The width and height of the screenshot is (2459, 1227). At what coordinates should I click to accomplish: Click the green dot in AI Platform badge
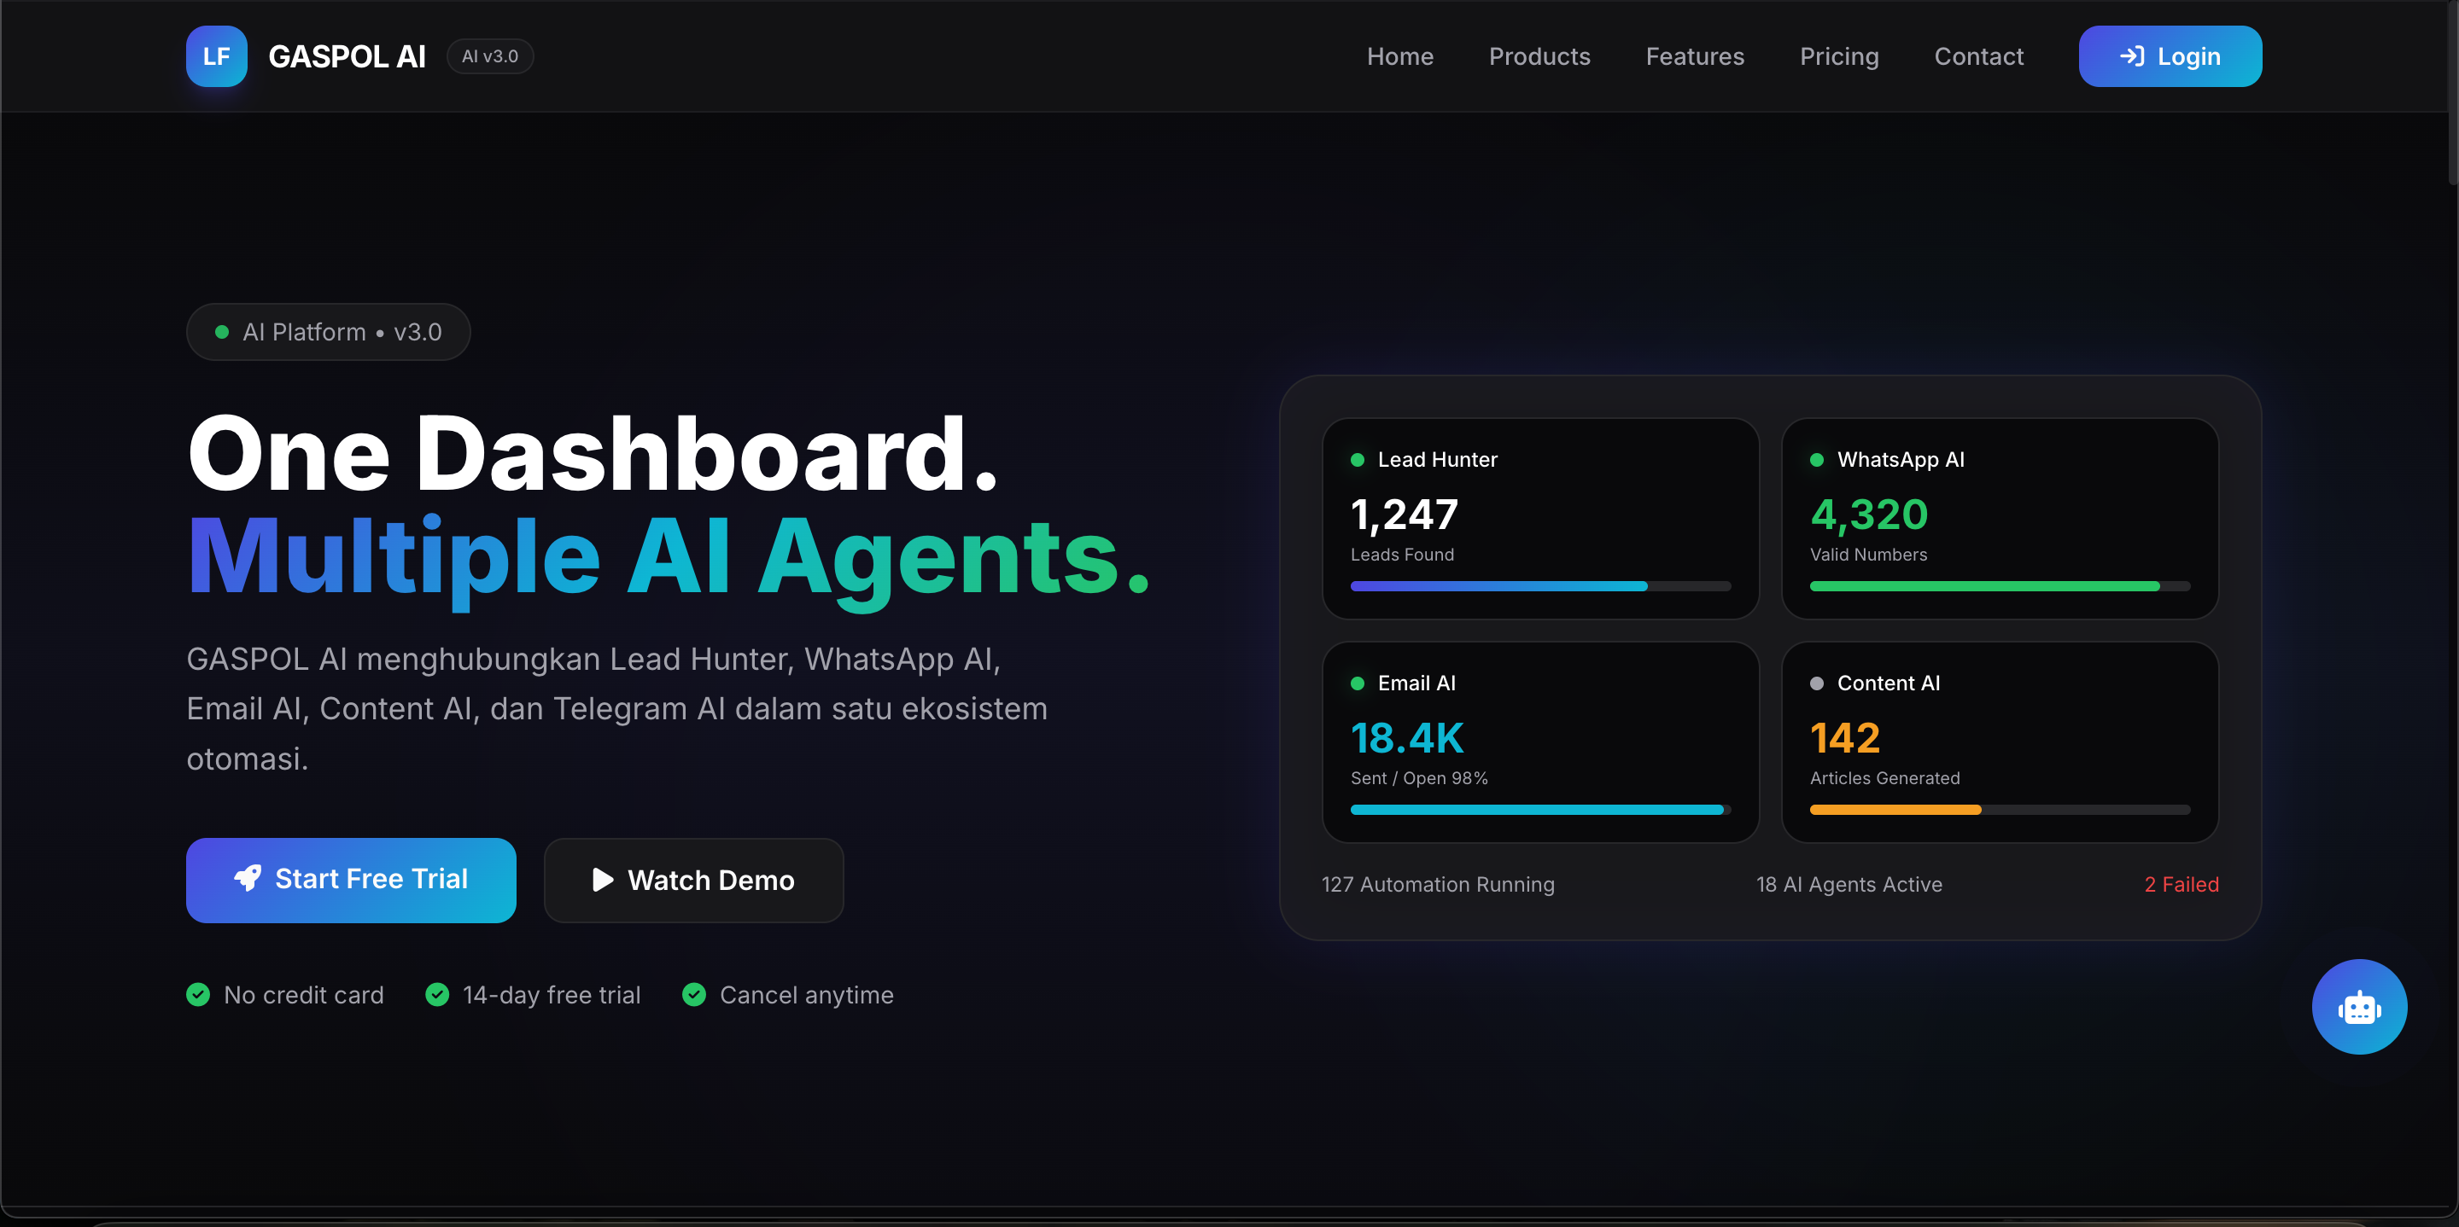(x=221, y=332)
